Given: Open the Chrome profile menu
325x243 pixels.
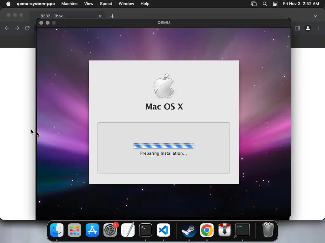Looking at the screenshot, I should [x=308, y=28].
